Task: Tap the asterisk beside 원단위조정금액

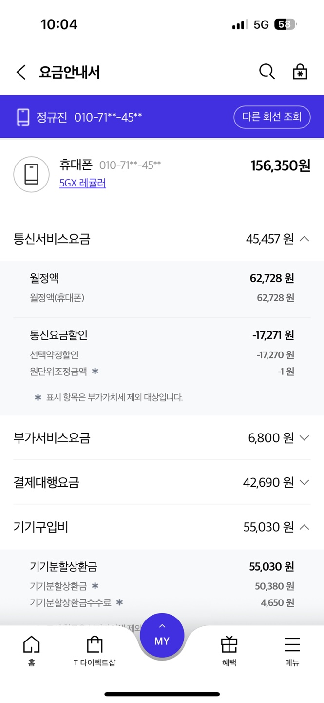Action: coord(95,371)
